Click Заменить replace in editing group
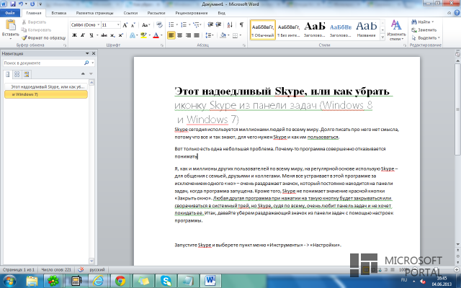This screenshot has width=461, height=288. click(x=424, y=30)
